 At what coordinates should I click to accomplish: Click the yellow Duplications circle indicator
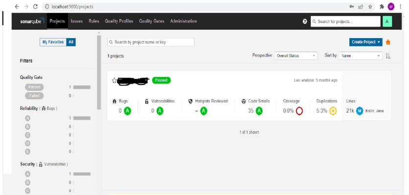(x=333, y=111)
